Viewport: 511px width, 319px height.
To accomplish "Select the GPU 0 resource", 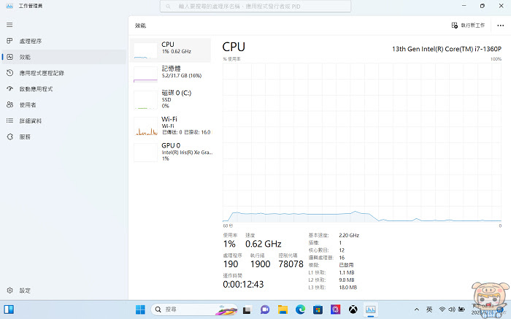I will tap(170, 152).
